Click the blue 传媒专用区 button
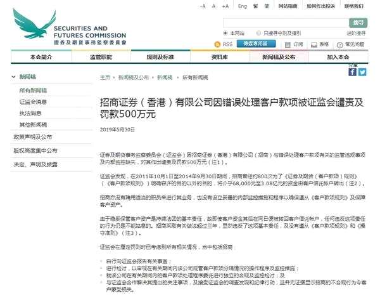Viewport: 380px width, 295px height. click(x=256, y=44)
